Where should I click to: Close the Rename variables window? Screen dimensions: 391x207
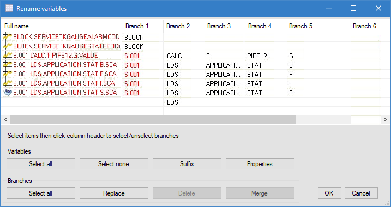[x=378, y=9]
